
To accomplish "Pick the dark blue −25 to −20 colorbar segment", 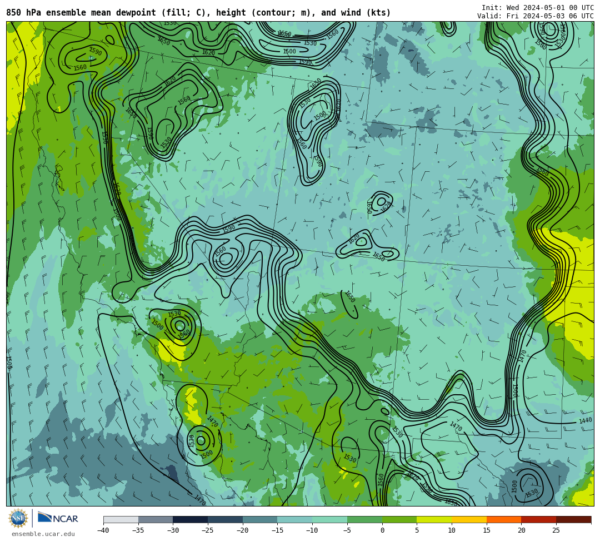I will coord(226,519).
